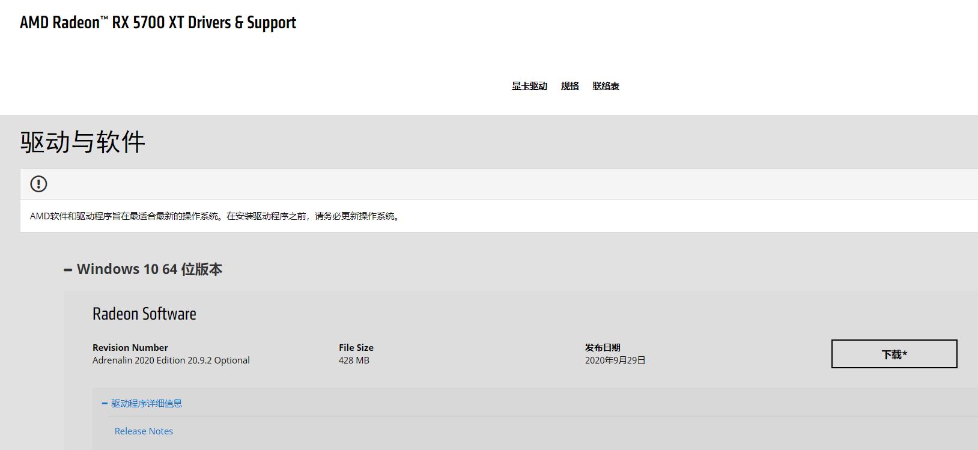Click the Revision Number label
Image resolution: width=978 pixels, height=450 pixels.
pyautogui.click(x=130, y=347)
